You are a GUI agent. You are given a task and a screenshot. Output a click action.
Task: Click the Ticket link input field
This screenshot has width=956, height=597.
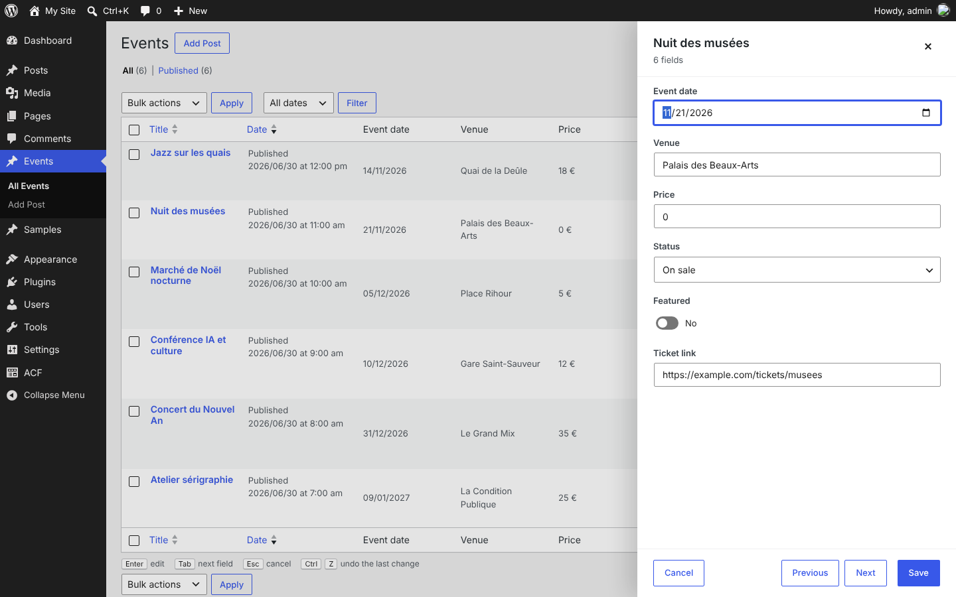[797, 375]
